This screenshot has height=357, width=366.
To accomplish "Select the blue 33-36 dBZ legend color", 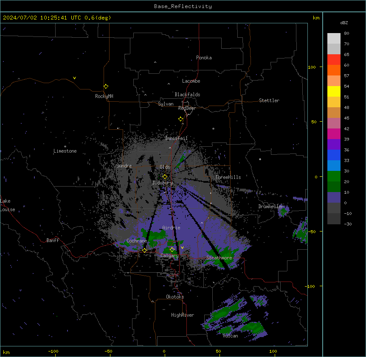I will tap(334, 155).
